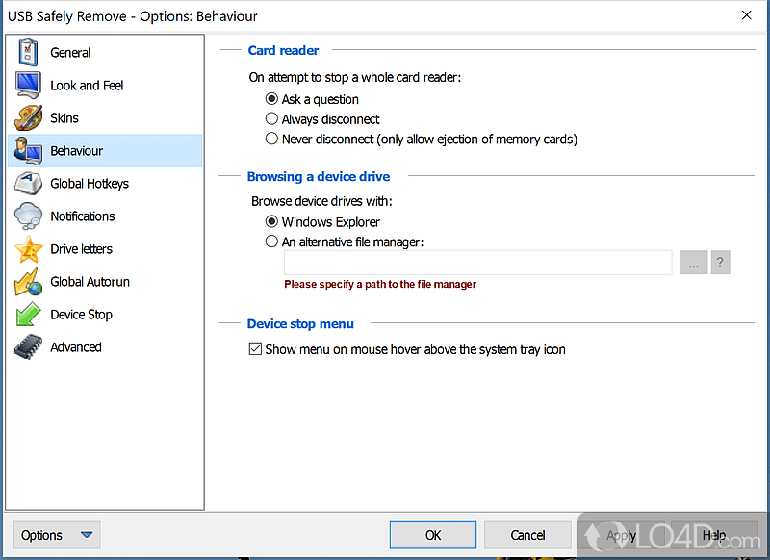Uncheck 'Show menu on mouse hover'
Viewport: 770px width, 560px height.
point(255,349)
